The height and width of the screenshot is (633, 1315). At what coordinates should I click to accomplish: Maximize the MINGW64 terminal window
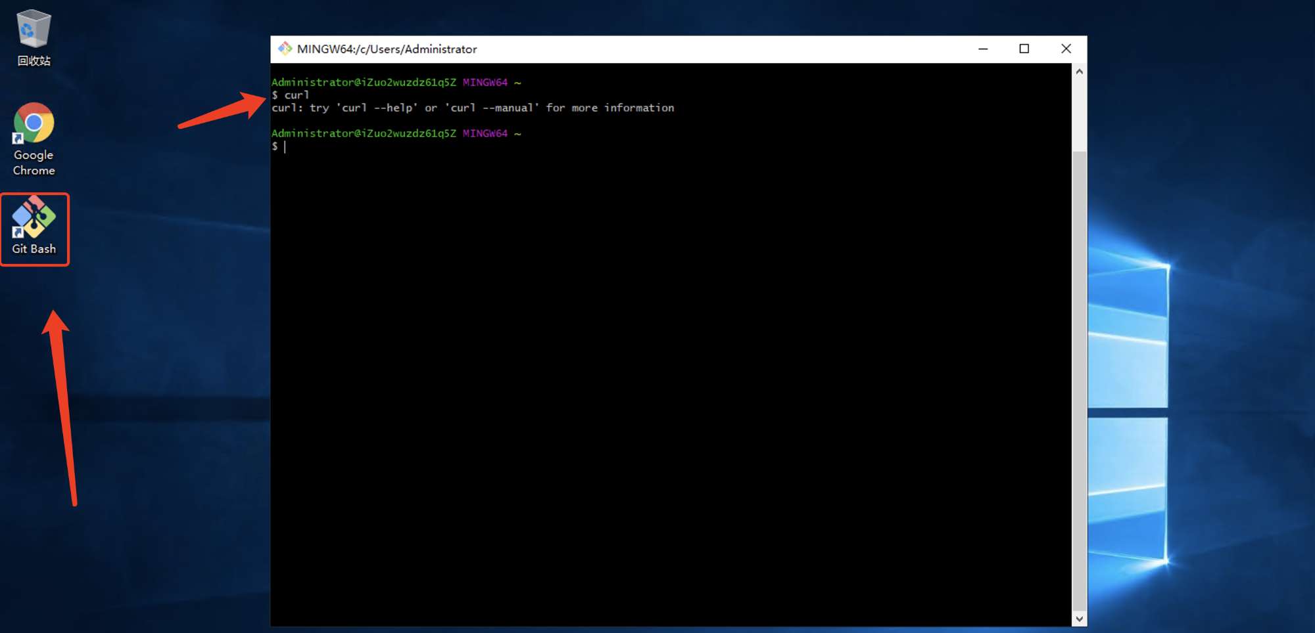(1024, 49)
